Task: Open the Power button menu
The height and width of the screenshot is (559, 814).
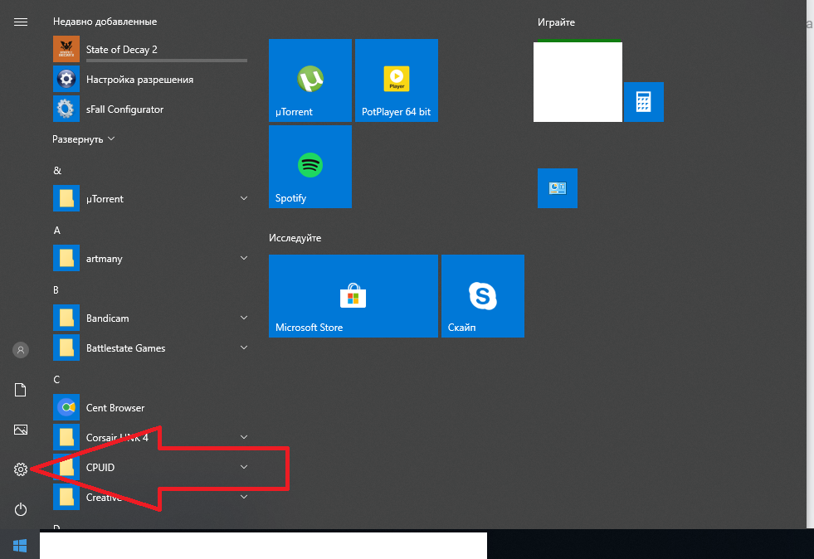Action: tap(21, 509)
